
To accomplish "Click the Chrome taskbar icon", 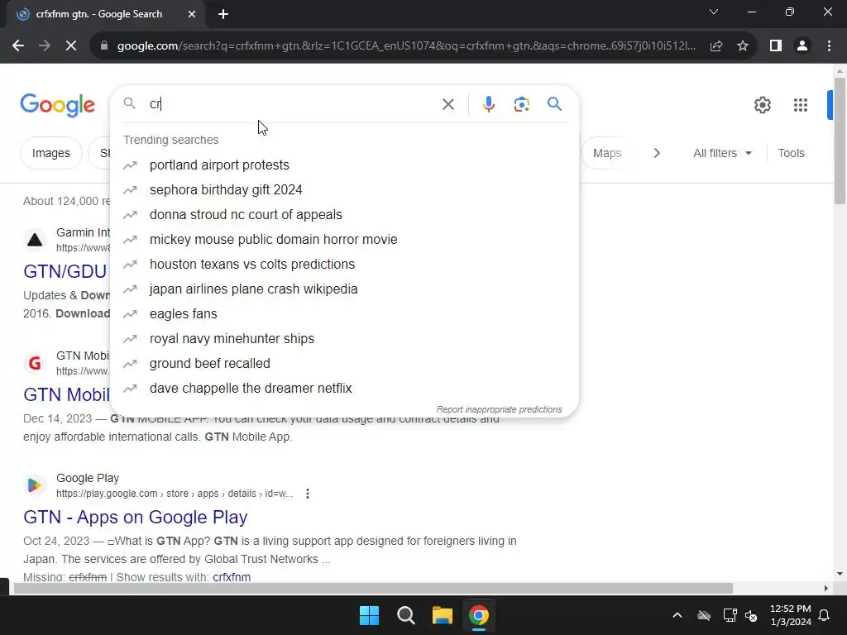I will pyautogui.click(x=478, y=615).
